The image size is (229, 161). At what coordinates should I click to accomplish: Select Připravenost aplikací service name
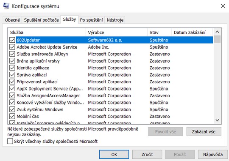(x=37, y=82)
